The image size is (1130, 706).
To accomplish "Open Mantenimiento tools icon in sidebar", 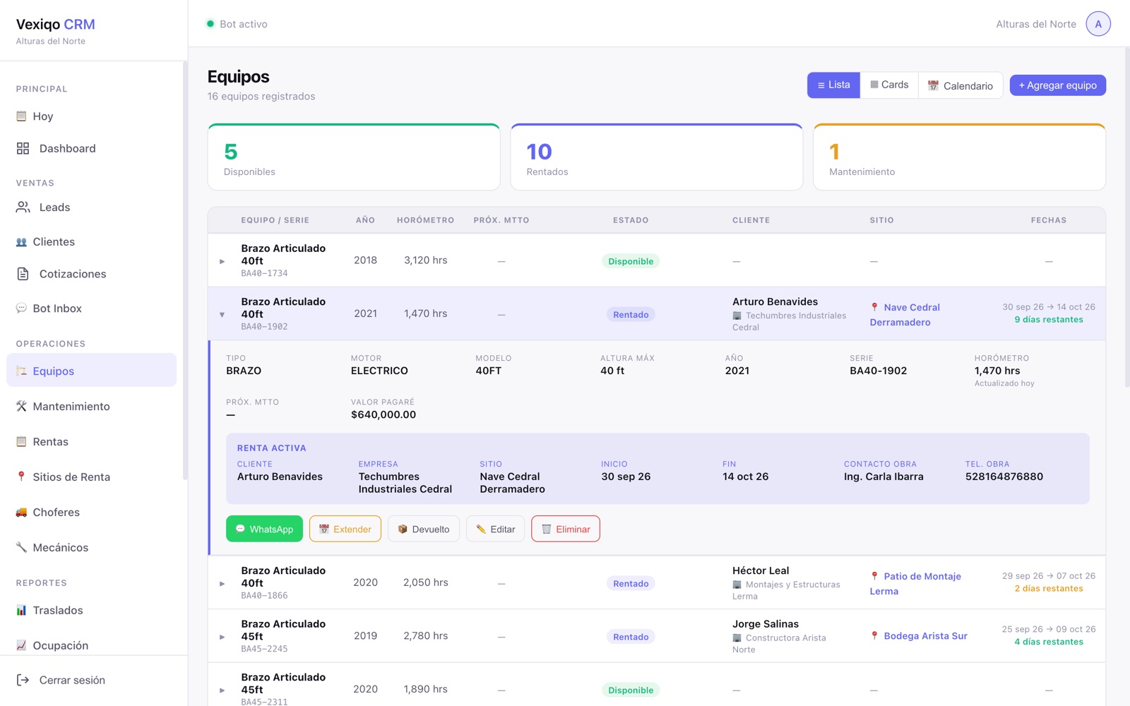I will click(21, 406).
